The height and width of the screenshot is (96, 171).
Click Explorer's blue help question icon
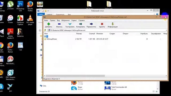(157, 14)
